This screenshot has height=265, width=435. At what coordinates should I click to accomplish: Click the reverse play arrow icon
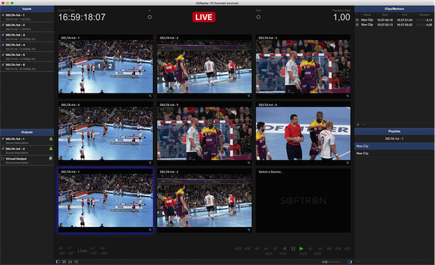(x=284, y=248)
